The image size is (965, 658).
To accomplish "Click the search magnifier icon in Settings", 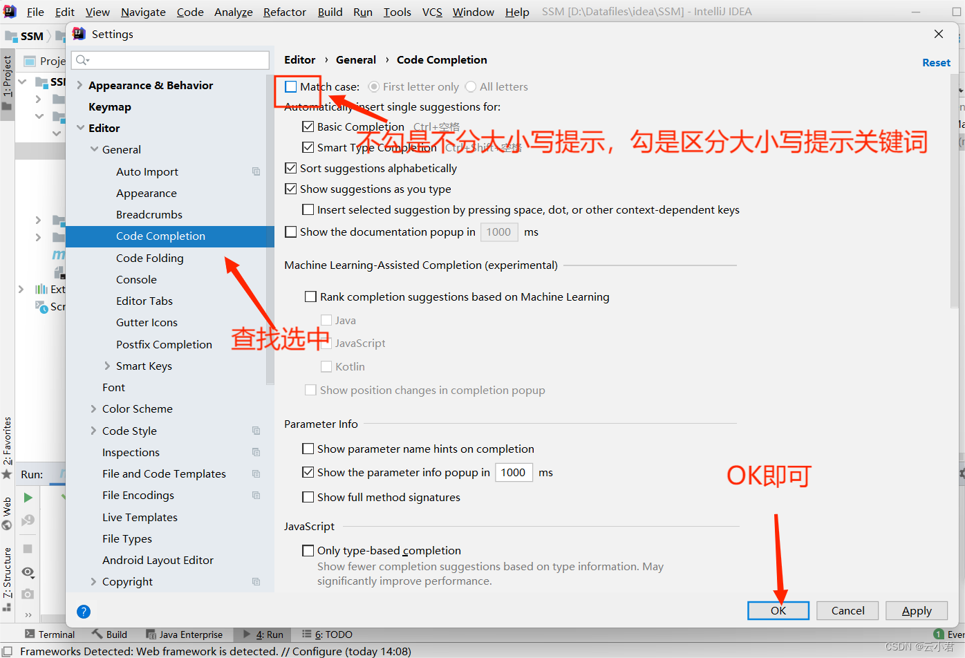I will pos(82,60).
